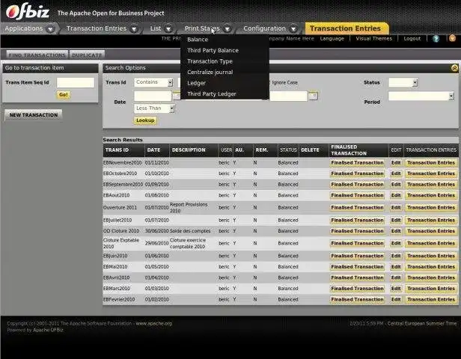Focus the Trans Item Seq Id field
Image resolution: width=461 pixels, height=359 pixels.
(76, 82)
